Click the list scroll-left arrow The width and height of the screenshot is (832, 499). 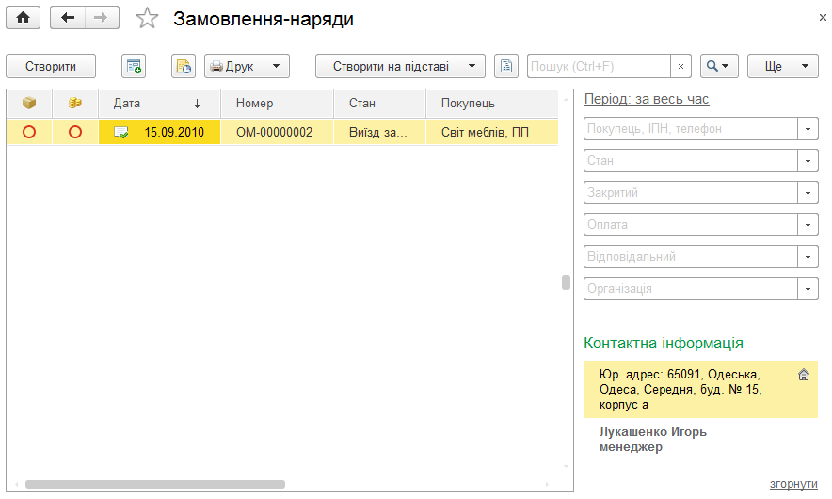click(x=16, y=484)
